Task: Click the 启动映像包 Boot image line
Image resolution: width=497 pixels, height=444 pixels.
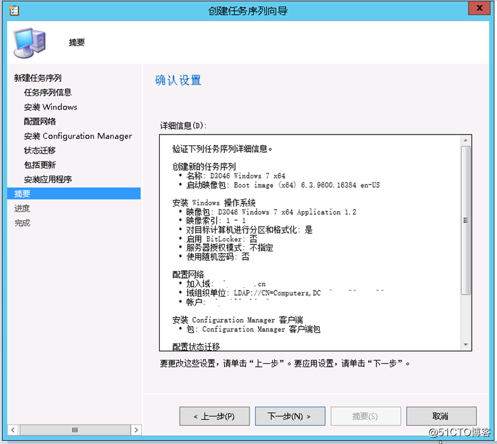Action: [x=283, y=185]
